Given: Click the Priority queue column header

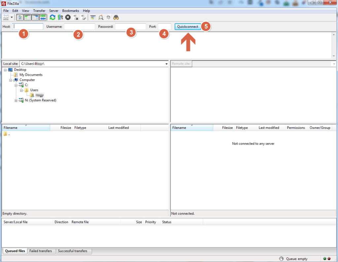Looking at the screenshot, I should pos(152,222).
